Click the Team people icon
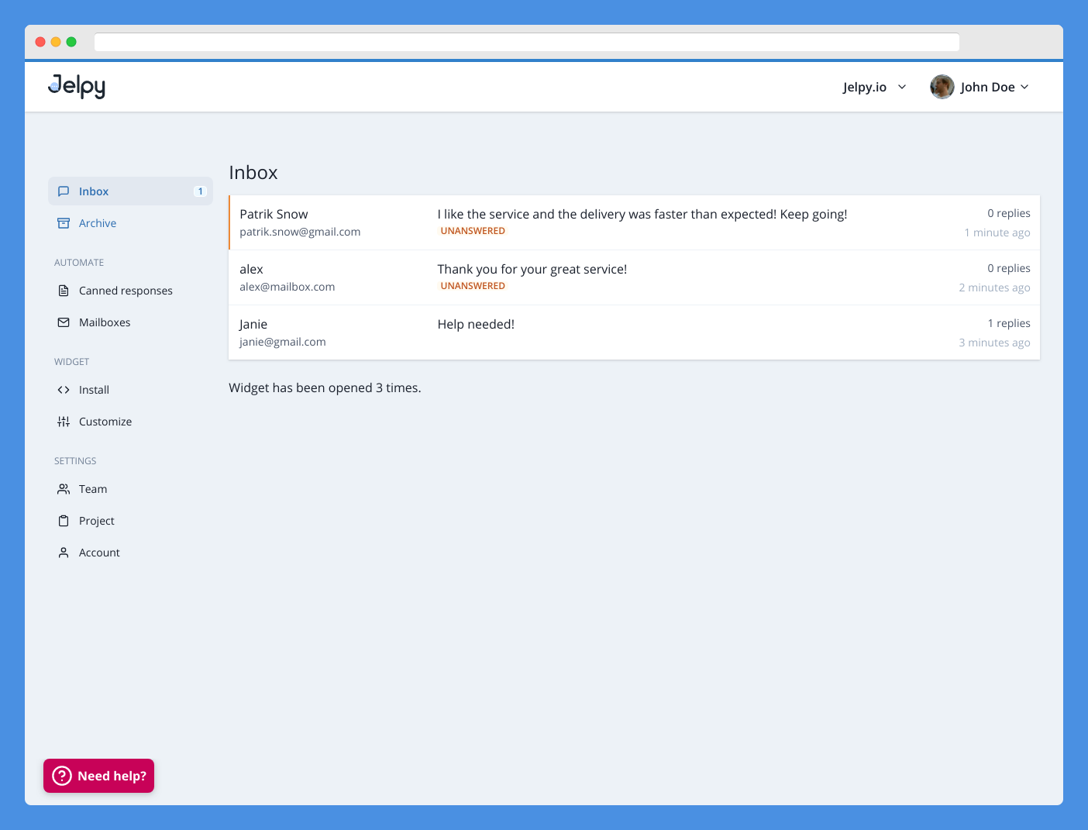1088x830 pixels. coord(64,489)
